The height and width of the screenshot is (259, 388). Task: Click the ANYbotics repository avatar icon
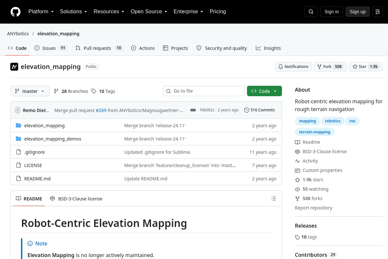click(x=14, y=67)
